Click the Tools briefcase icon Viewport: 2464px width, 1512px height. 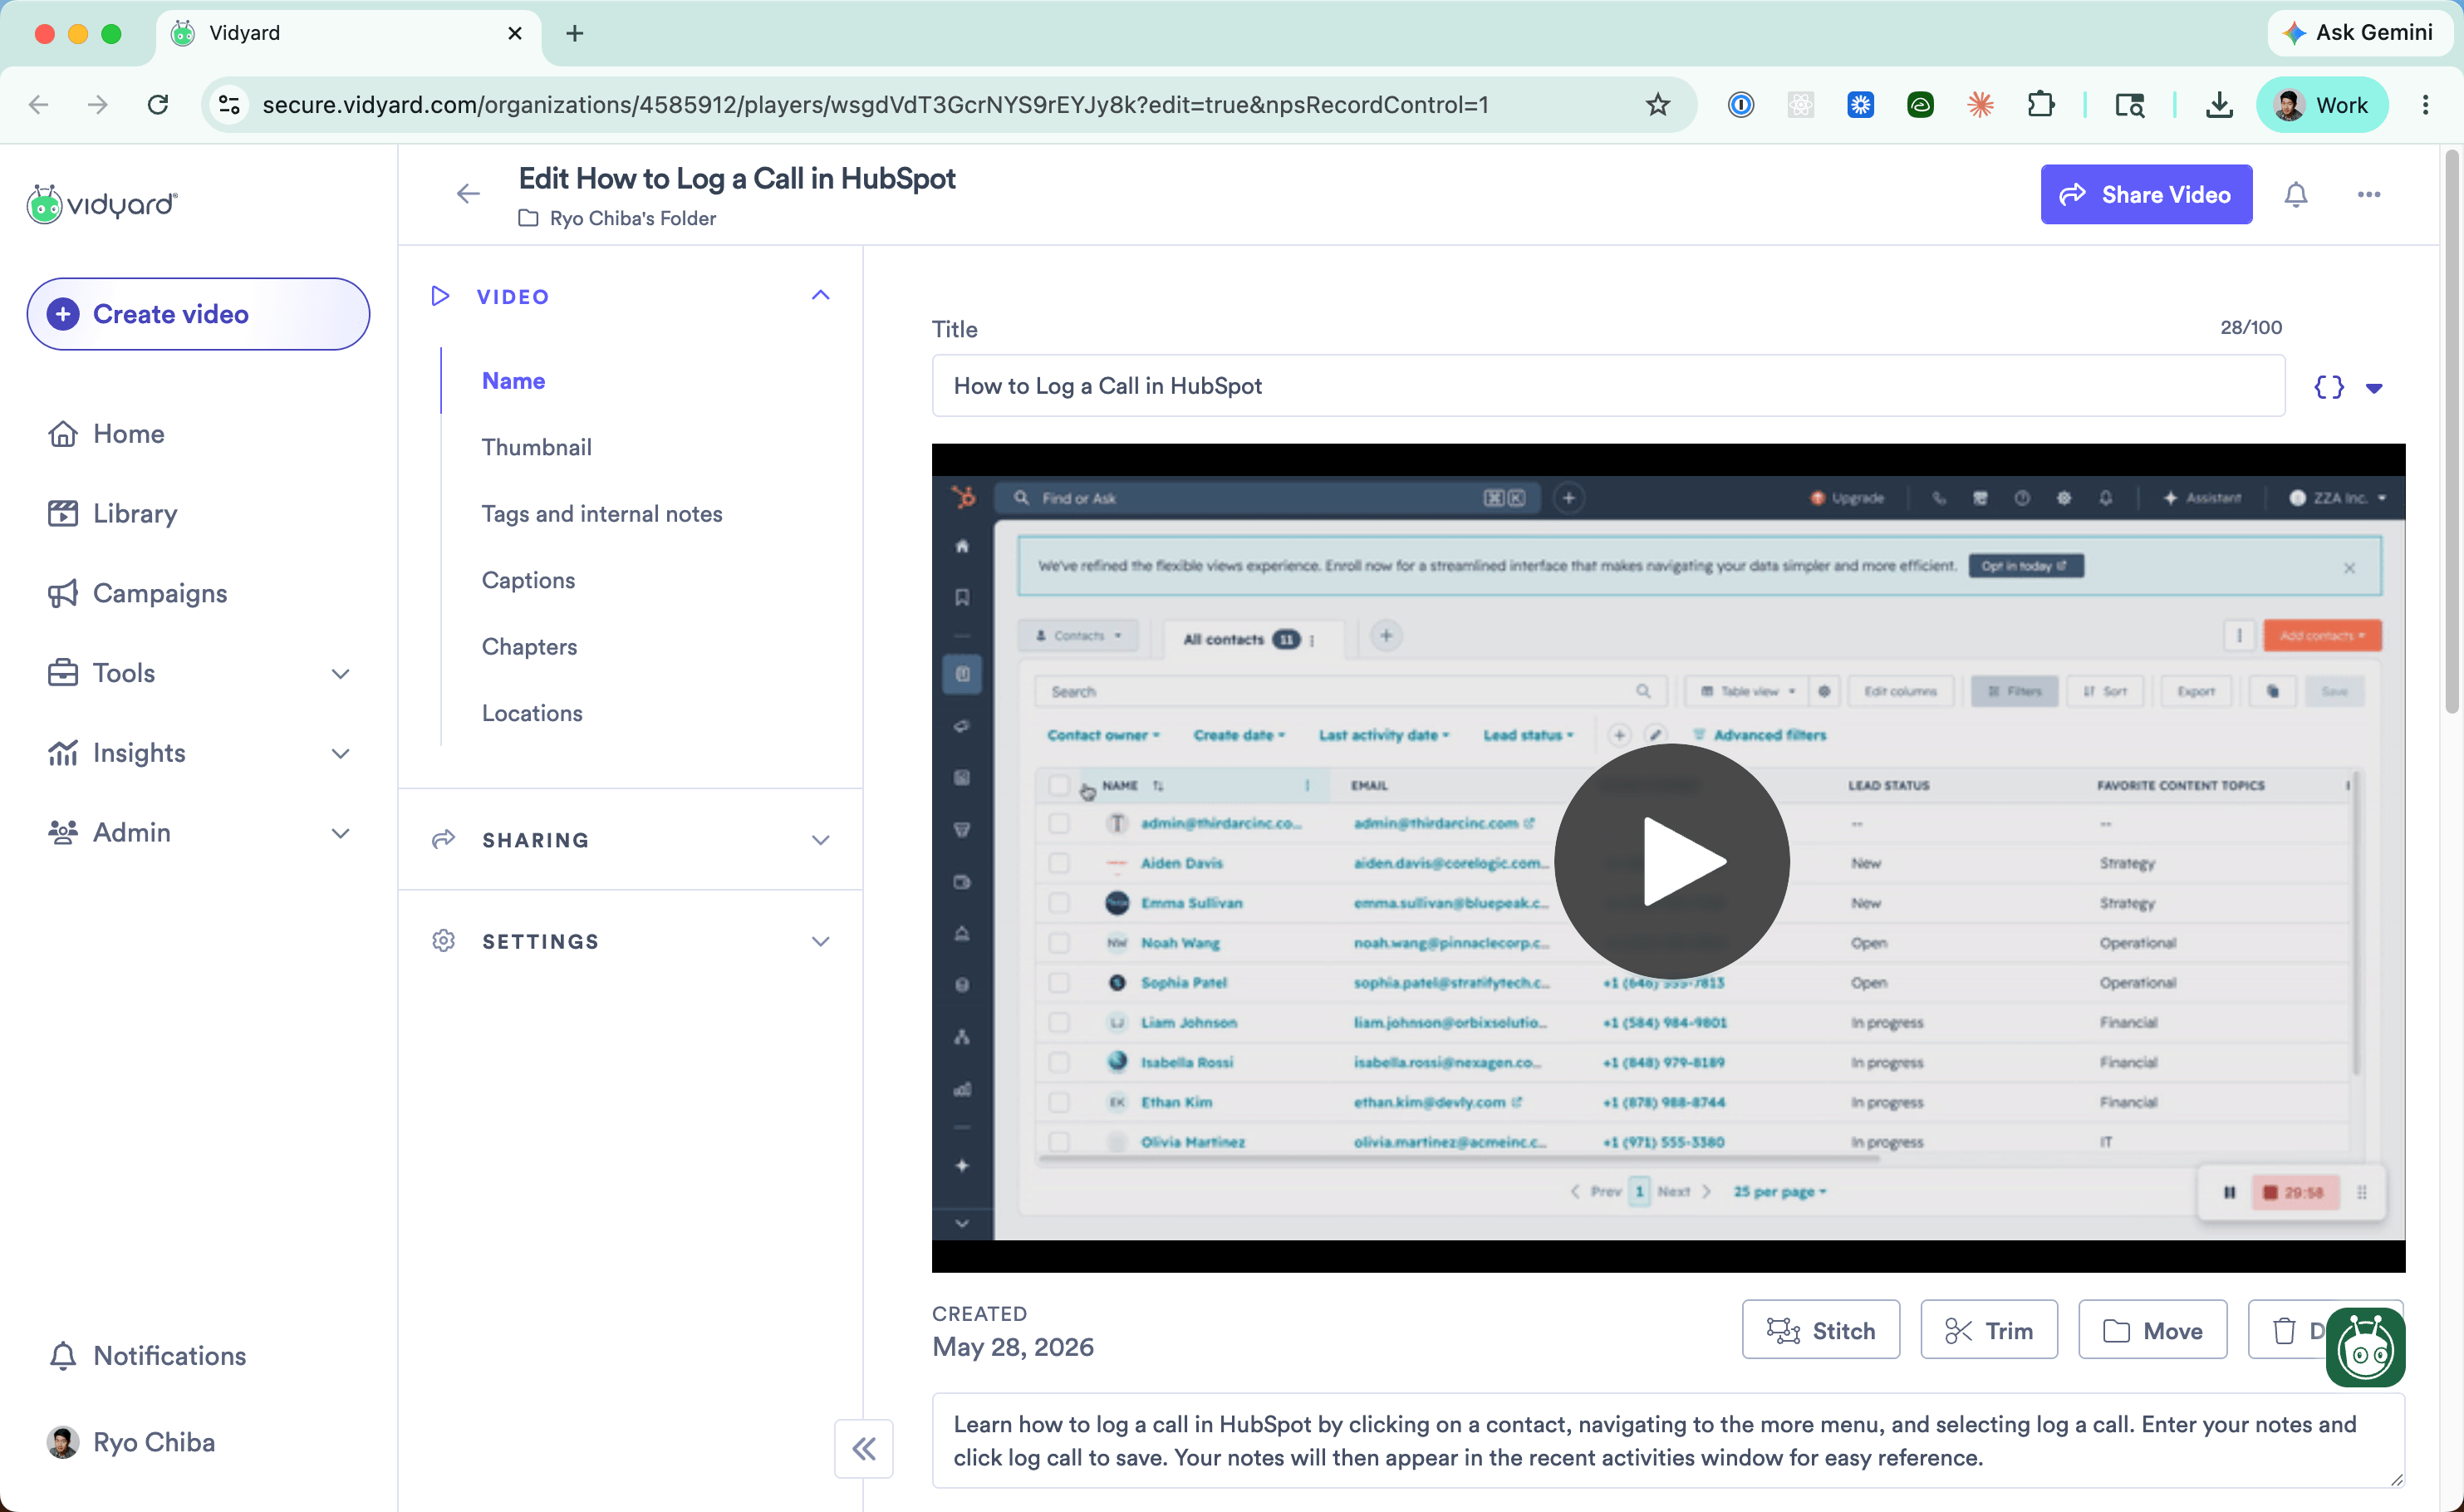pyautogui.click(x=63, y=673)
